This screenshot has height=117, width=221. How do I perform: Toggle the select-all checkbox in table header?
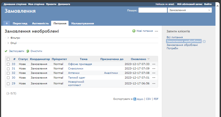point(8,59)
